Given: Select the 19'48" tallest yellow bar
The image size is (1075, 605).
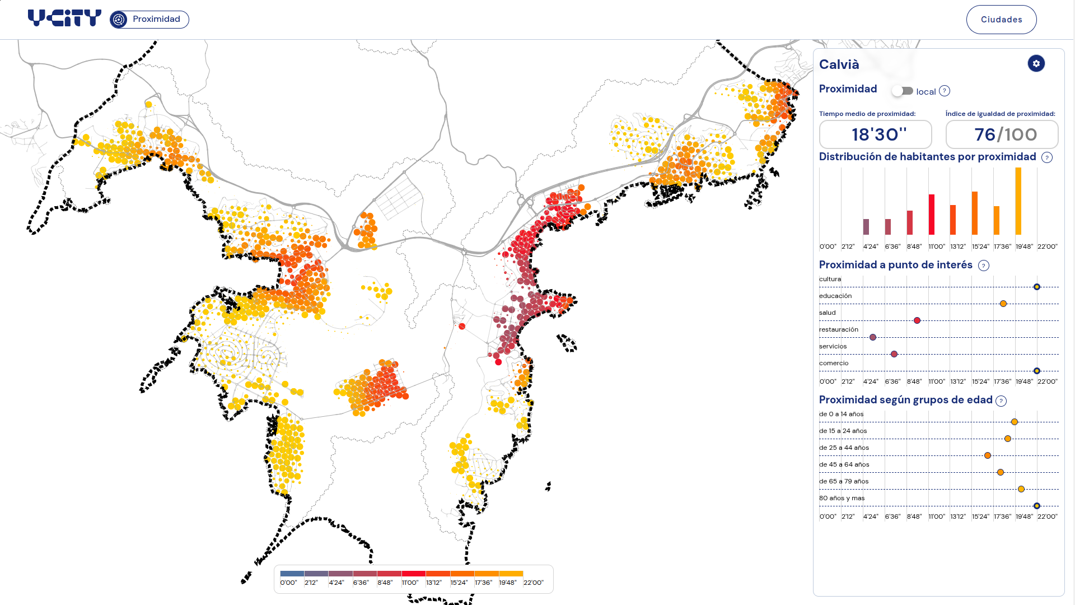Looking at the screenshot, I should click(1018, 201).
